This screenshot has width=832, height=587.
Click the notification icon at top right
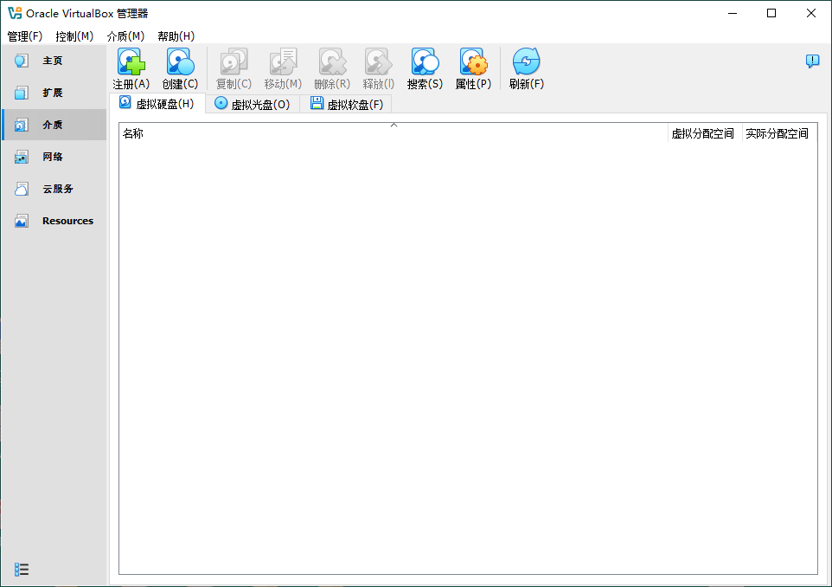point(812,61)
